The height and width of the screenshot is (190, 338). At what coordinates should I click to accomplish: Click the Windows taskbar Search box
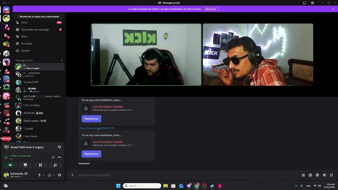(x=142, y=186)
